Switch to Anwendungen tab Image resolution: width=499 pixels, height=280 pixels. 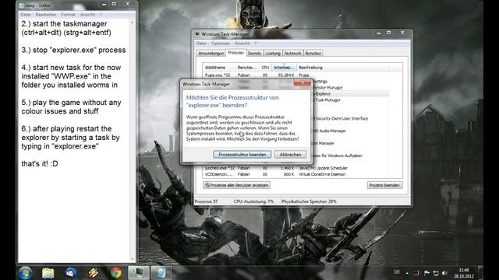(x=211, y=54)
